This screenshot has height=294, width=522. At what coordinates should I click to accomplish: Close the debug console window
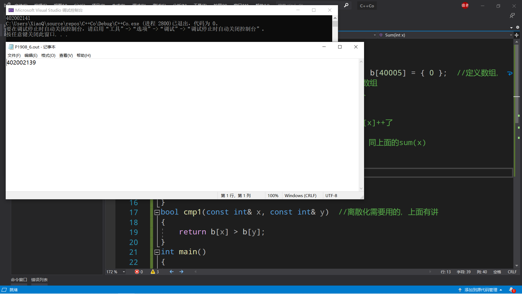point(330,10)
